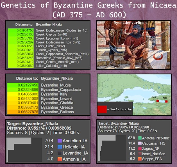This screenshot has height=167, width=177.
Task: Click the distance value 0.01954756
Action: click(x=25, y=30)
